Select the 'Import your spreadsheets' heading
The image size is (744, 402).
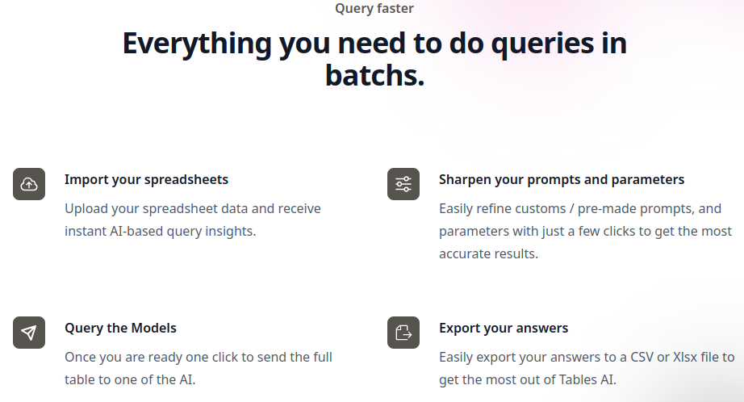(x=146, y=180)
